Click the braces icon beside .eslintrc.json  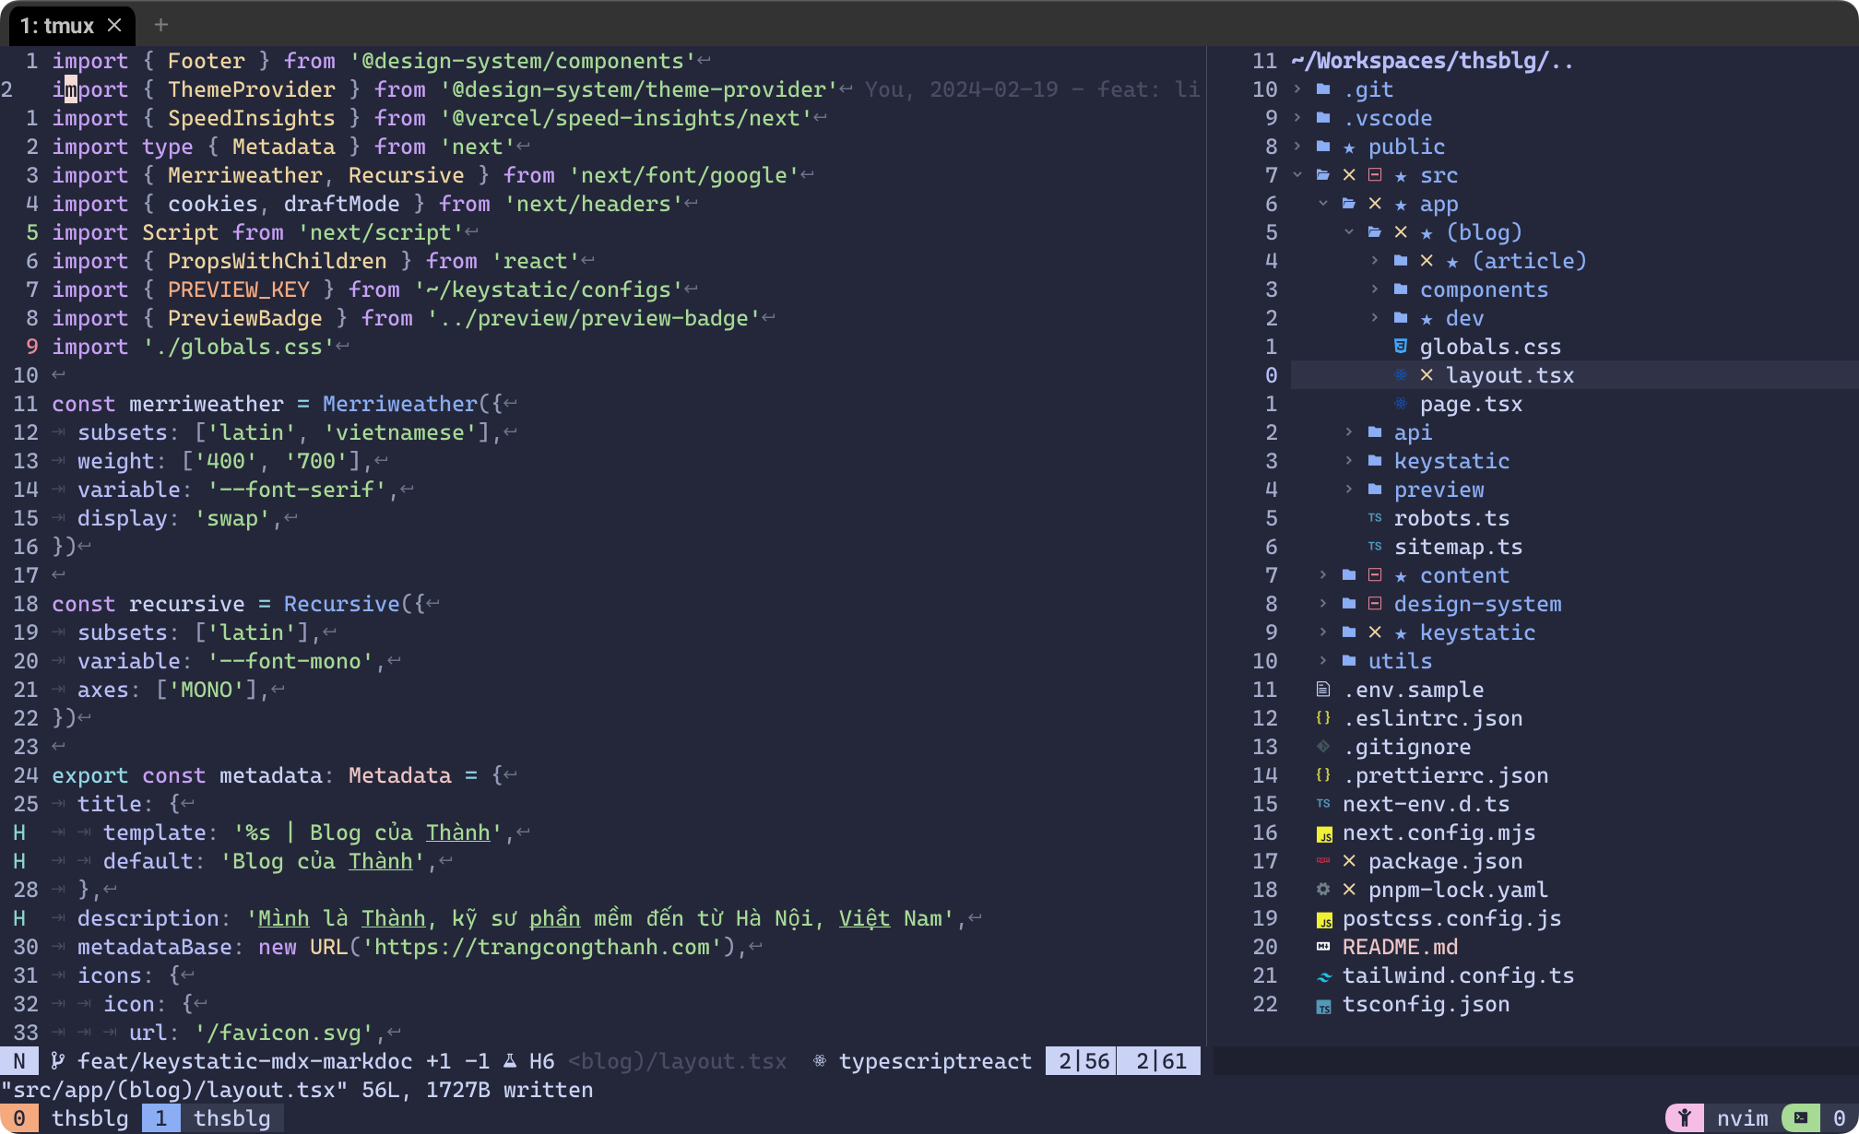(x=1323, y=718)
